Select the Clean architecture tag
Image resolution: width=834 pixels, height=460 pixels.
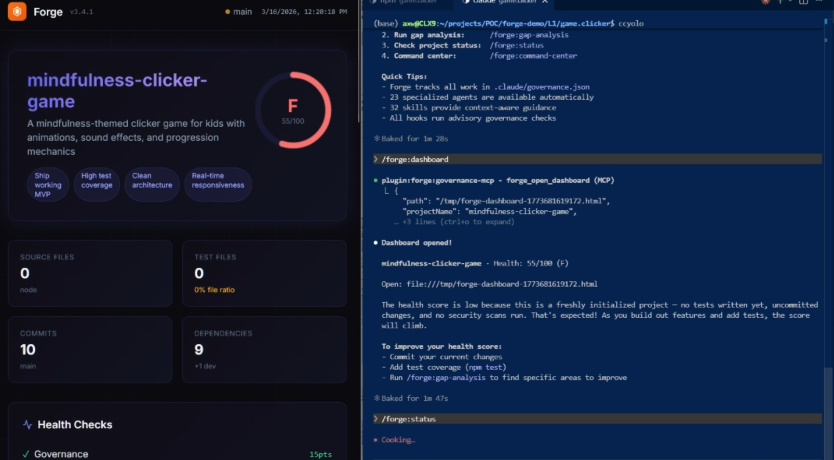[x=152, y=185]
